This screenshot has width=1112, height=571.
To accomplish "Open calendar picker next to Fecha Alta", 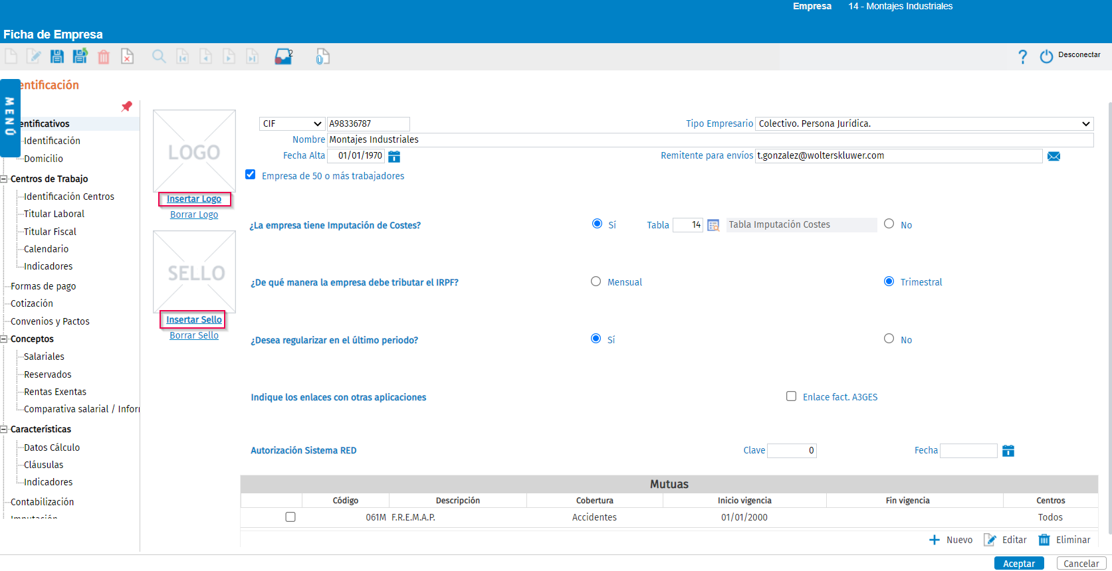I will [394, 157].
